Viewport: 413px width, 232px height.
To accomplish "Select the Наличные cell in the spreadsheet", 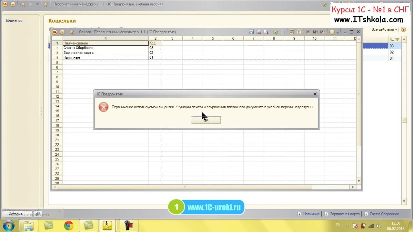I will tap(106, 57).
